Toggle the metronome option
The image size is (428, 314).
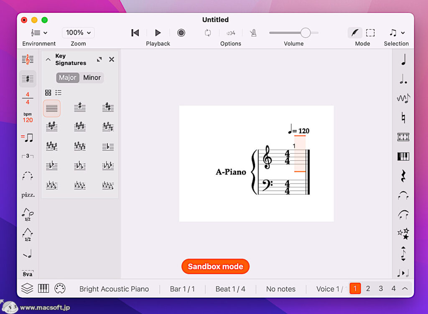point(253,33)
